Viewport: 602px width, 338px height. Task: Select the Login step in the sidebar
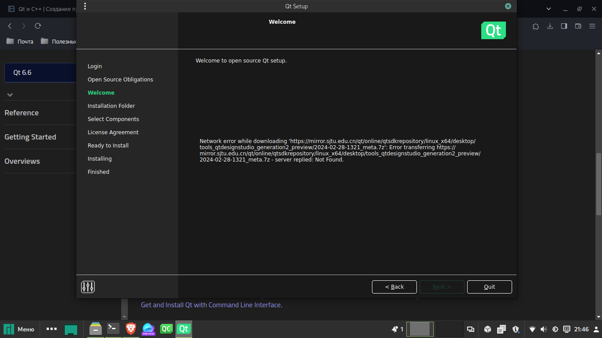(95, 66)
